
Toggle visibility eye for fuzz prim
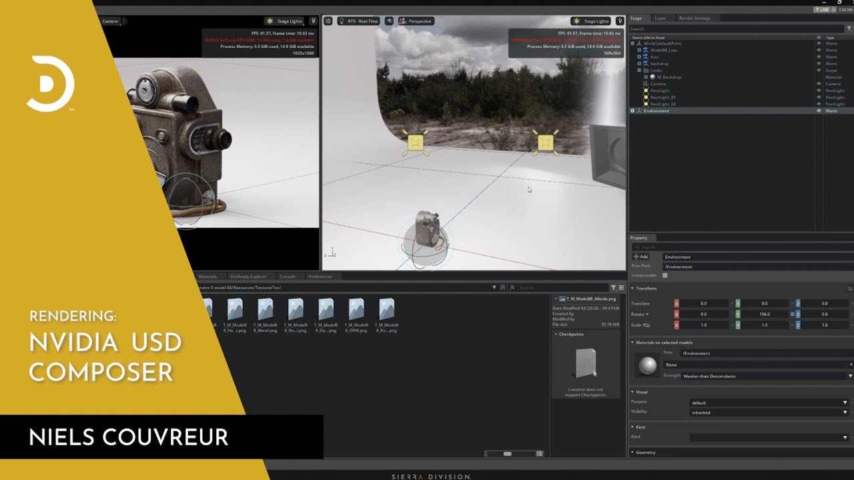pyautogui.click(x=819, y=57)
